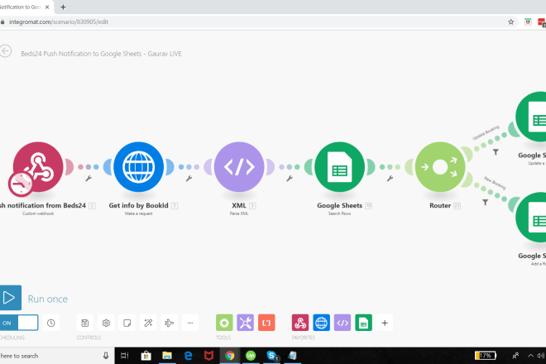
Task: Click the Run once play button
Action: click(10, 298)
